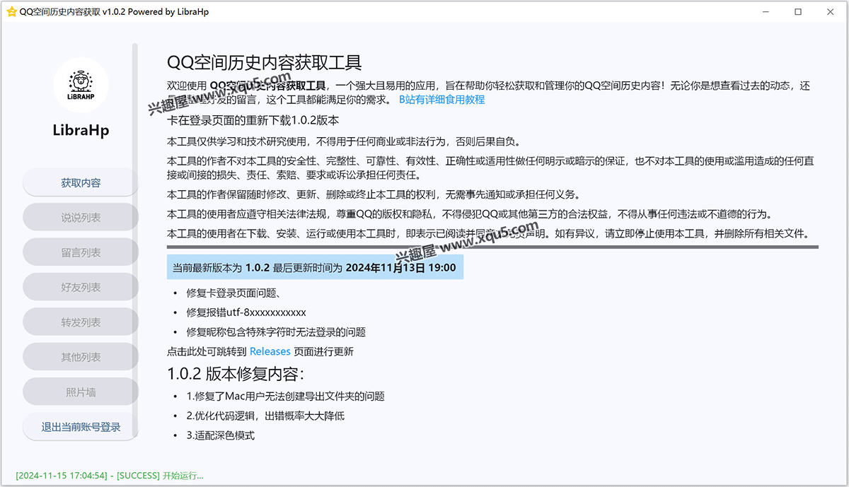
Task: Click the sidebar vertical scrollbar
Action: click(135, 240)
